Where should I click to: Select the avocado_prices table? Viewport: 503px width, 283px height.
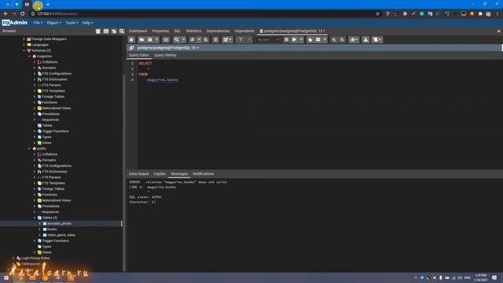(x=60, y=223)
